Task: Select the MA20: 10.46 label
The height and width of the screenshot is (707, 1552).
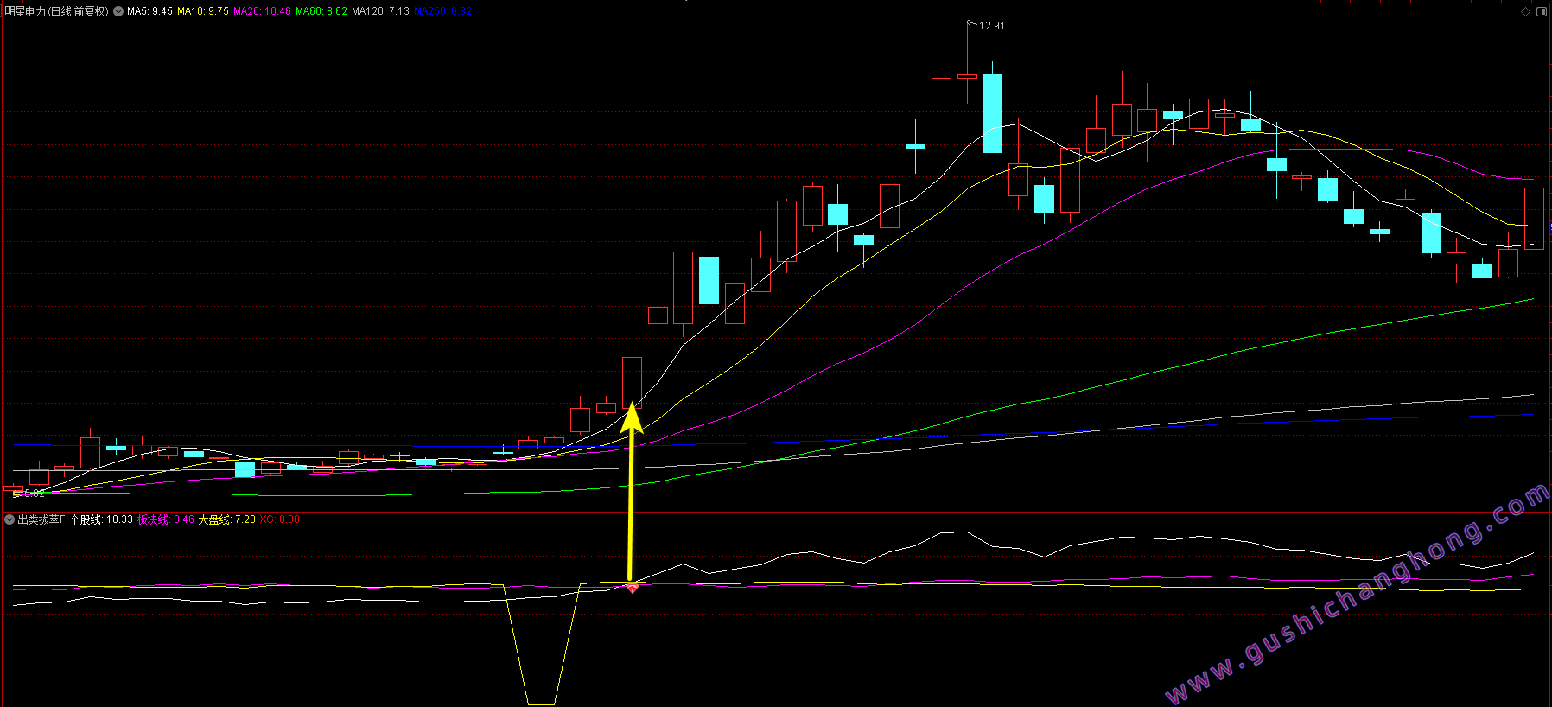Action: point(262,11)
